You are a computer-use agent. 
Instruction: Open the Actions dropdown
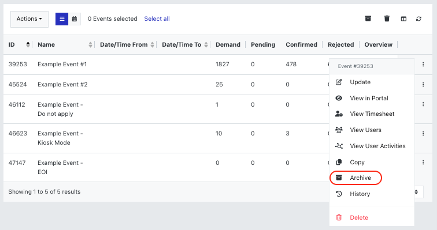[29, 19]
